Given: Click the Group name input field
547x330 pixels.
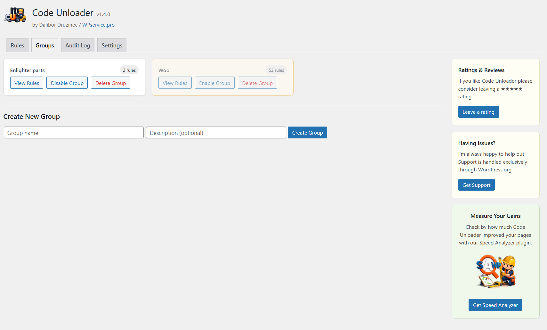Looking at the screenshot, I should 74,132.
